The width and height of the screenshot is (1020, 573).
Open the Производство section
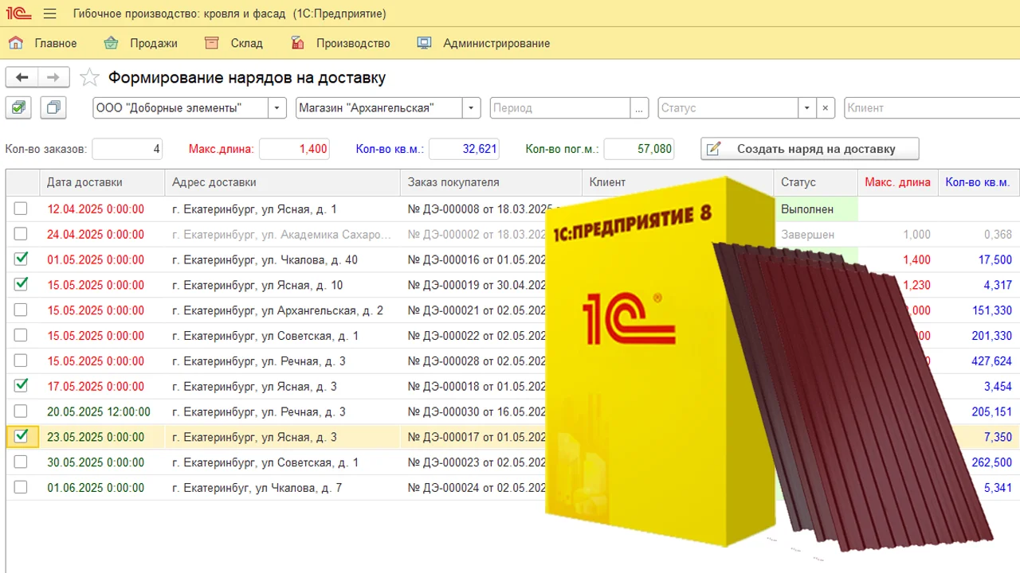(353, 43)
